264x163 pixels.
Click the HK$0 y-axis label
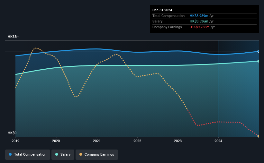click(x=12, y=133)
